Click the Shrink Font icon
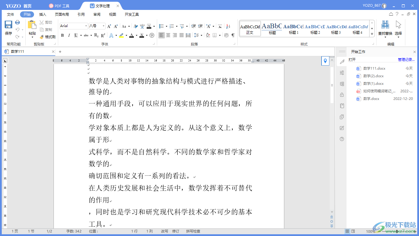This screenshot has height=236, width=419. [x=116, y=26]
